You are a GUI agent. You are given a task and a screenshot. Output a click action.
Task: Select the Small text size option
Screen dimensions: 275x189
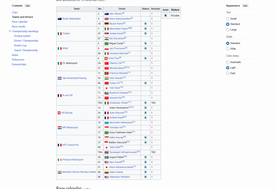click(x=228, y=19)
